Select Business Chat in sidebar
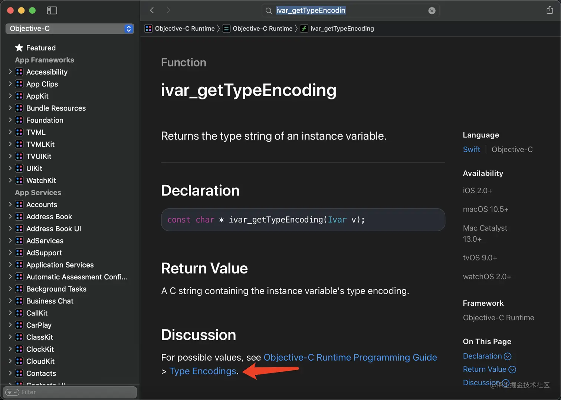 tap(50, 301)
